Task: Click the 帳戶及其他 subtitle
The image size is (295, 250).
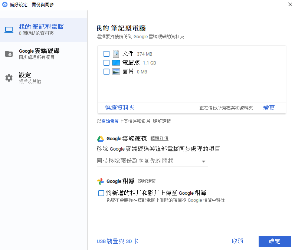Action: click(x=30, y=82)
